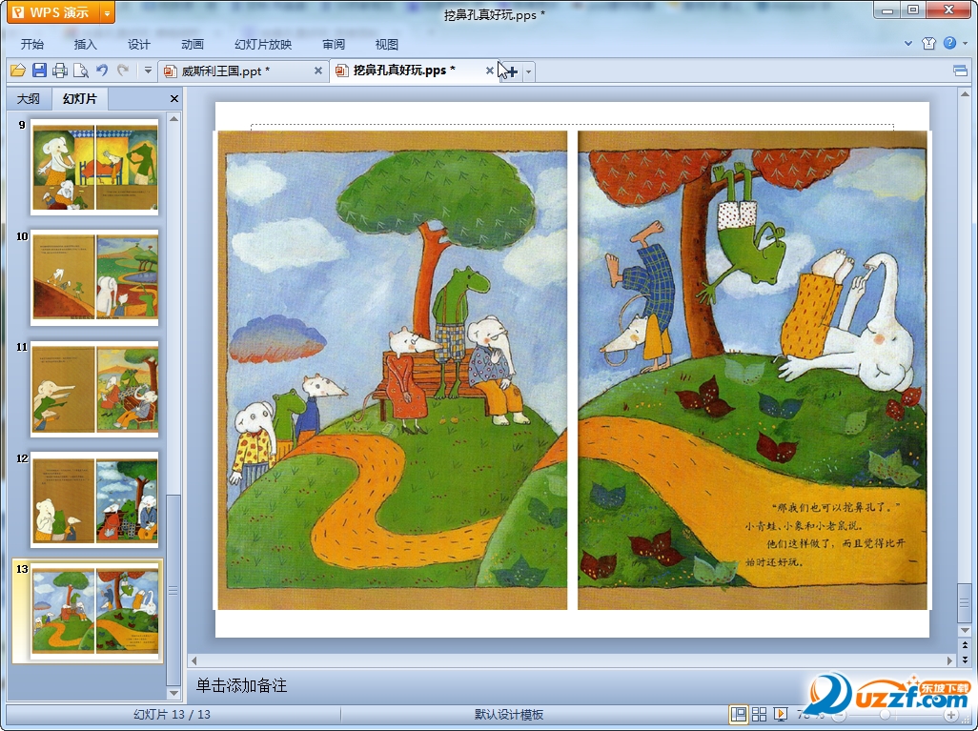Open the new tab dropdown arrow
978x731 pixels.
pyautogui.click(x=528, y=71)
